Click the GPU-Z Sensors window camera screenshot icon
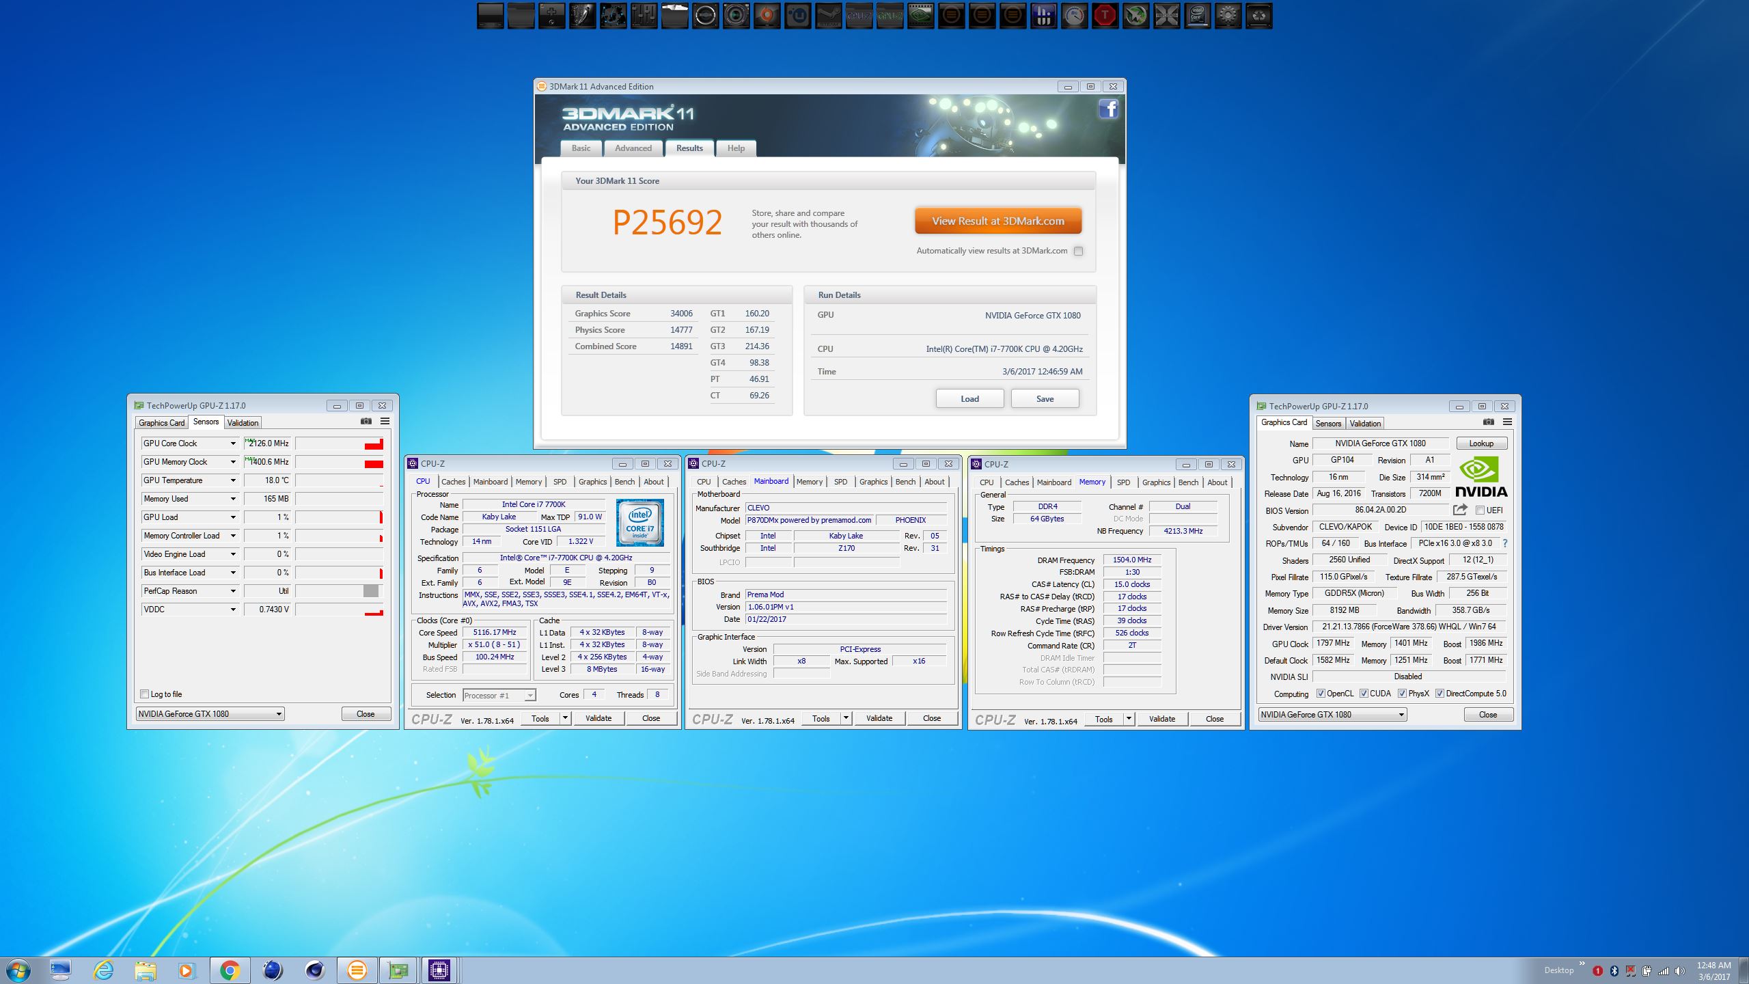 [x=366, y=422]
